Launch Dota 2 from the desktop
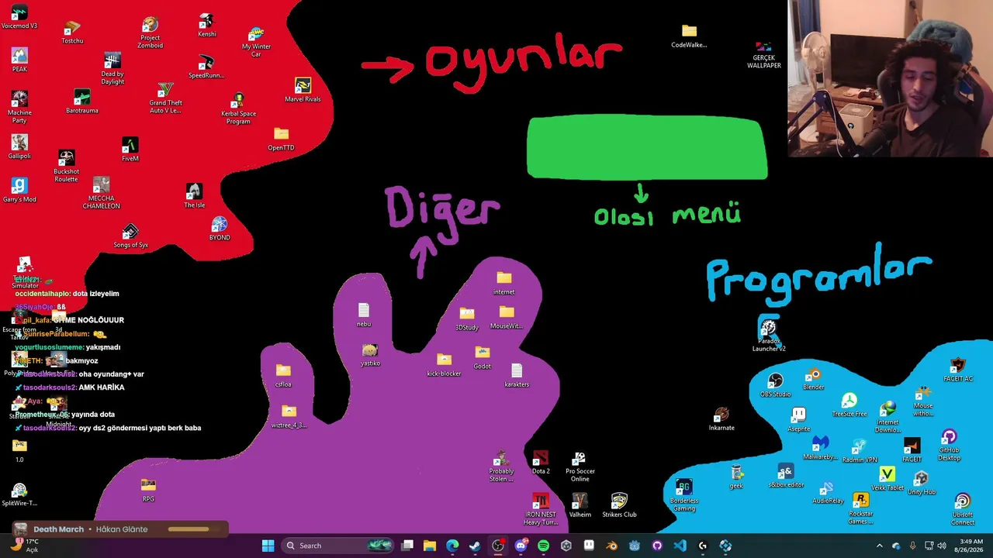This screenshot has height=558, width=993. pyautogui.click(x=541, y=463)
